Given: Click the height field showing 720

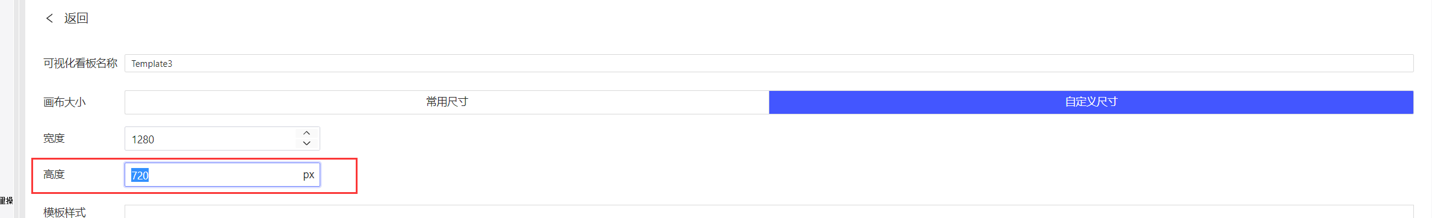Looking at the screenshot, I should [x=222, y=175].
